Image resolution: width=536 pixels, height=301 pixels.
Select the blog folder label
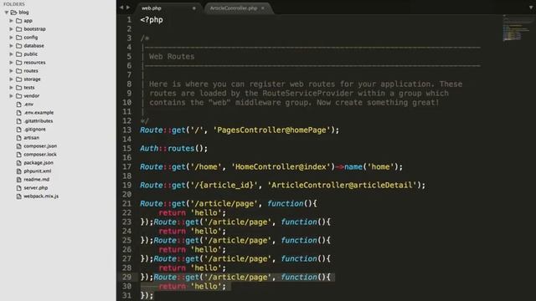[x=23, y=13]
